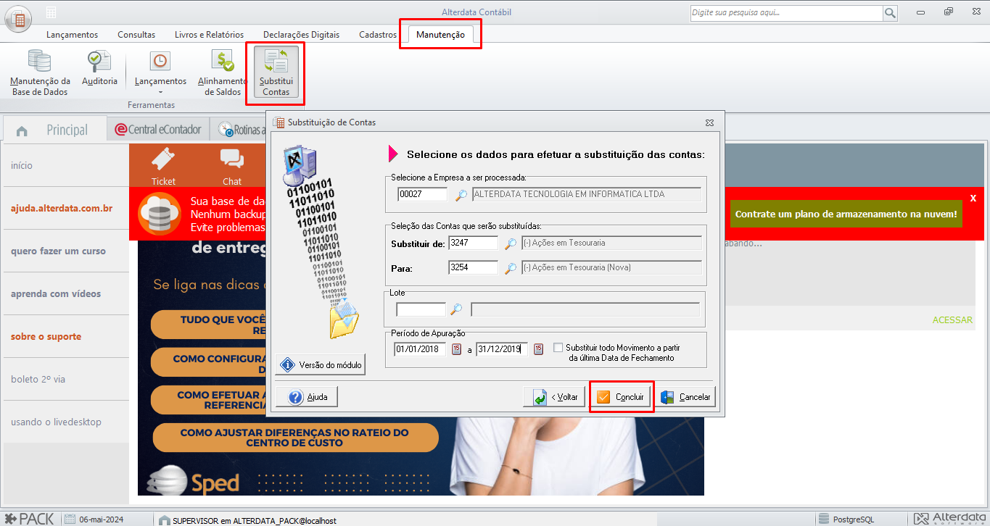Click the Empresa code field 00027
Image resolution: width=990 pixels, height=526 pixels.
tap(424, 194)
